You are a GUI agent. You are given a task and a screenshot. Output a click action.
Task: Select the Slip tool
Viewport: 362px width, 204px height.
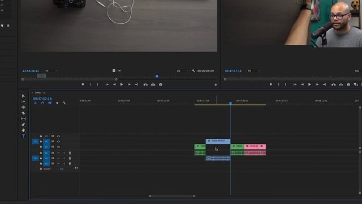click(x=23, y=118)
